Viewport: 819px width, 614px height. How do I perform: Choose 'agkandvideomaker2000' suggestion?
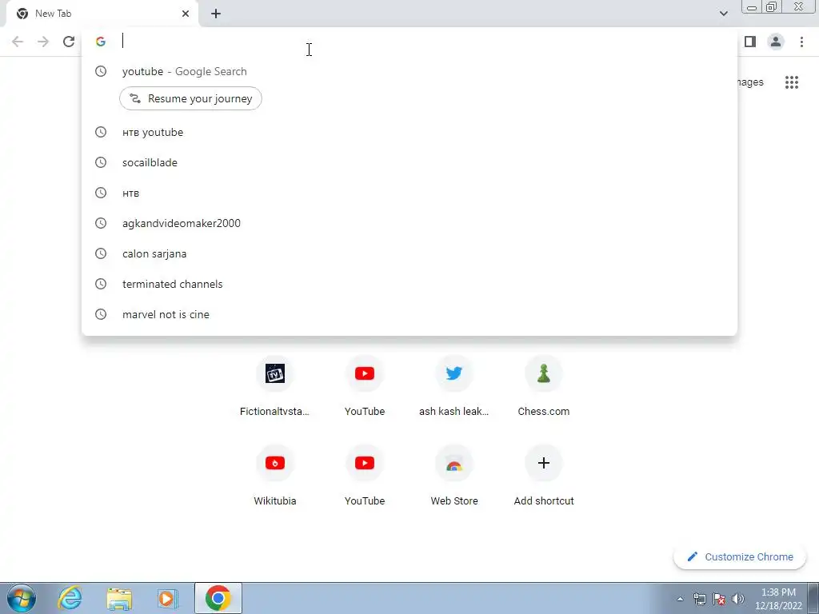409,224
